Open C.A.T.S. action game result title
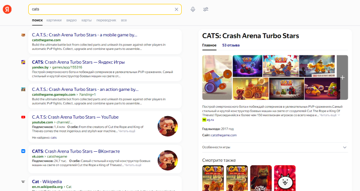360x191 pixels. (85, 90)
